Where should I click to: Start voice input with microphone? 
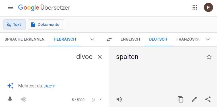(x=10, y=99)
